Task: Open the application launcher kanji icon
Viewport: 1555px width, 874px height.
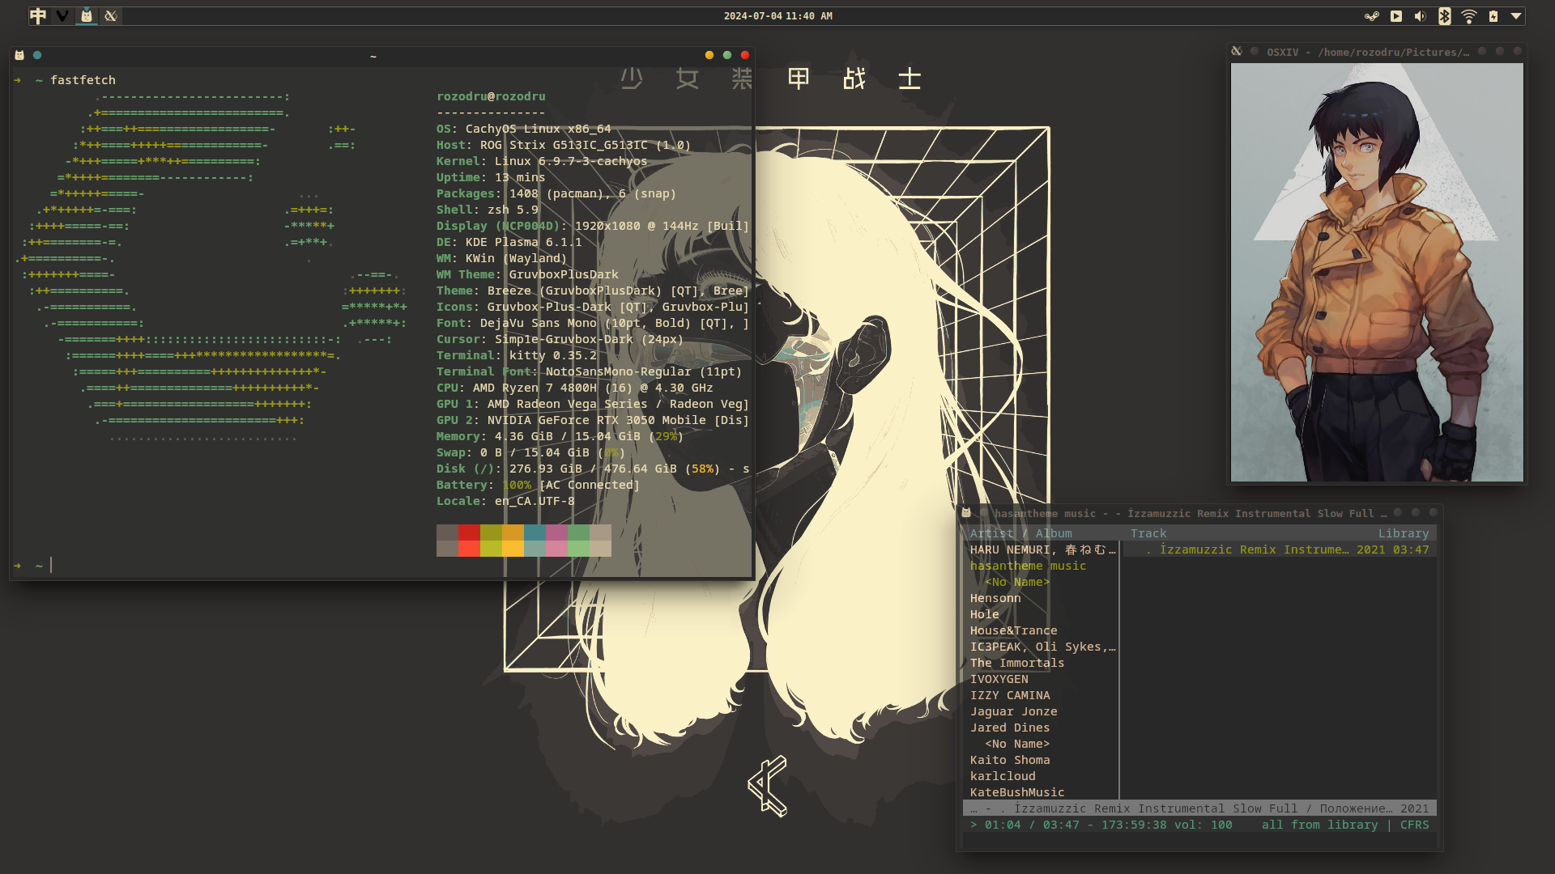Action: pyautogui.click(x=38, y=15)
